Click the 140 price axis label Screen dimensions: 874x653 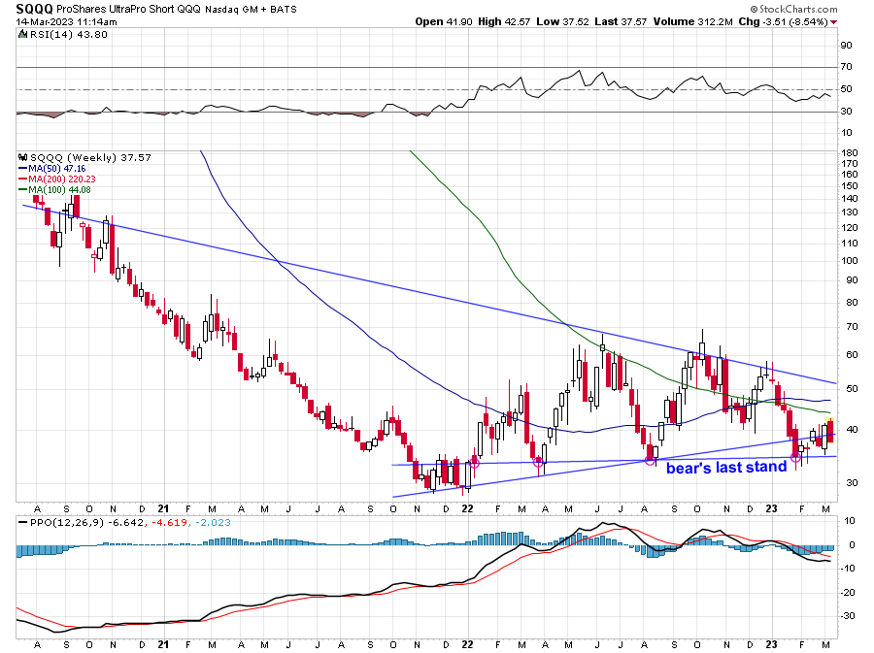[850, 198]
